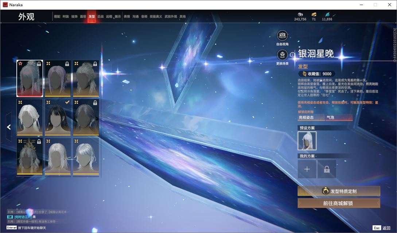This screenshot has height=233, width=397.
Task: Select the locked purple short hairstyle
Action: [58, 78]
